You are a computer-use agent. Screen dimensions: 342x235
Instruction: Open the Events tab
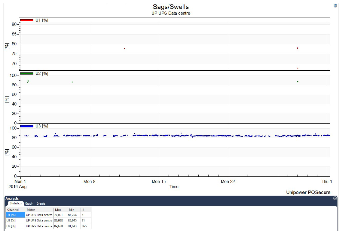[x=41, y=204]
